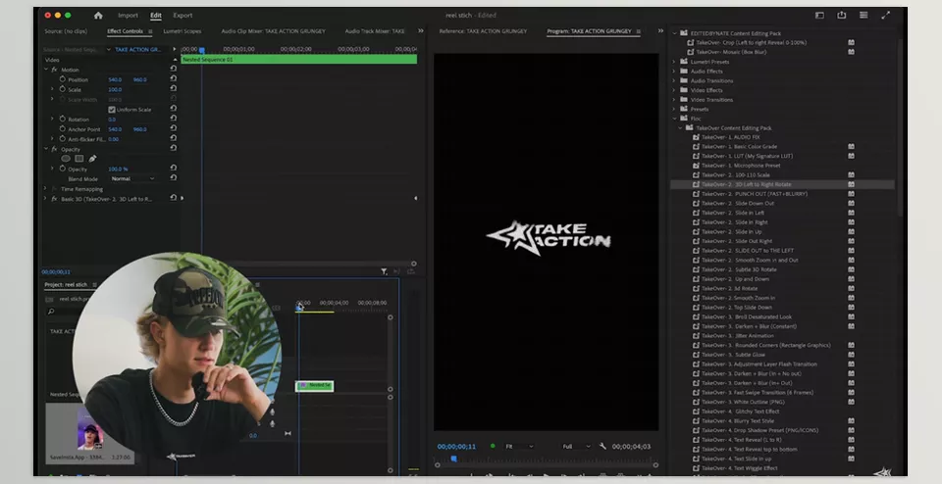The image size is (942, 484).
Task: Reset the Rotation parameter
Action: coord(173,119)
